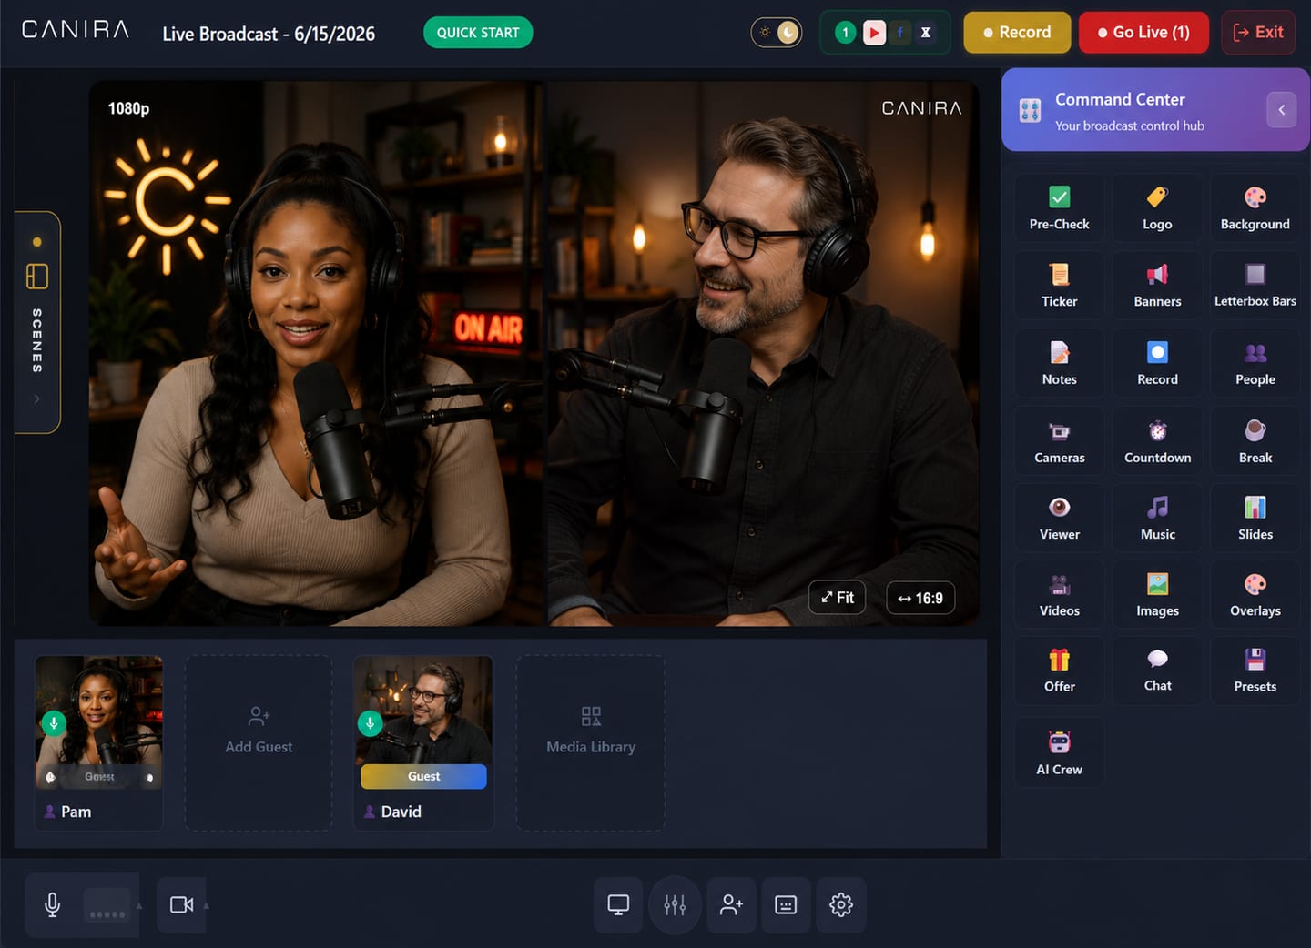This screenshot has height=948, width=1311.
Task: Click the yellow Record button
Action: coord(1017,33)
